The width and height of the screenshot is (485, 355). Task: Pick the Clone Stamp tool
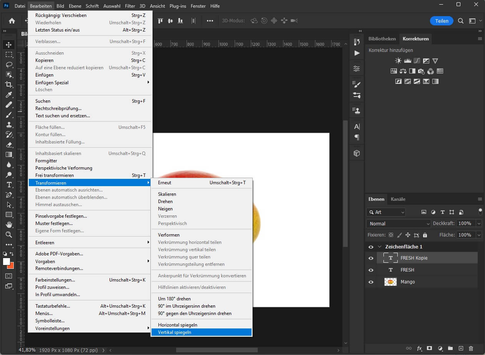click(8, 124)
